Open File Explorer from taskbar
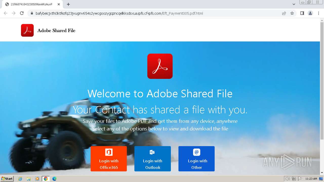 (x=29, y=179)
